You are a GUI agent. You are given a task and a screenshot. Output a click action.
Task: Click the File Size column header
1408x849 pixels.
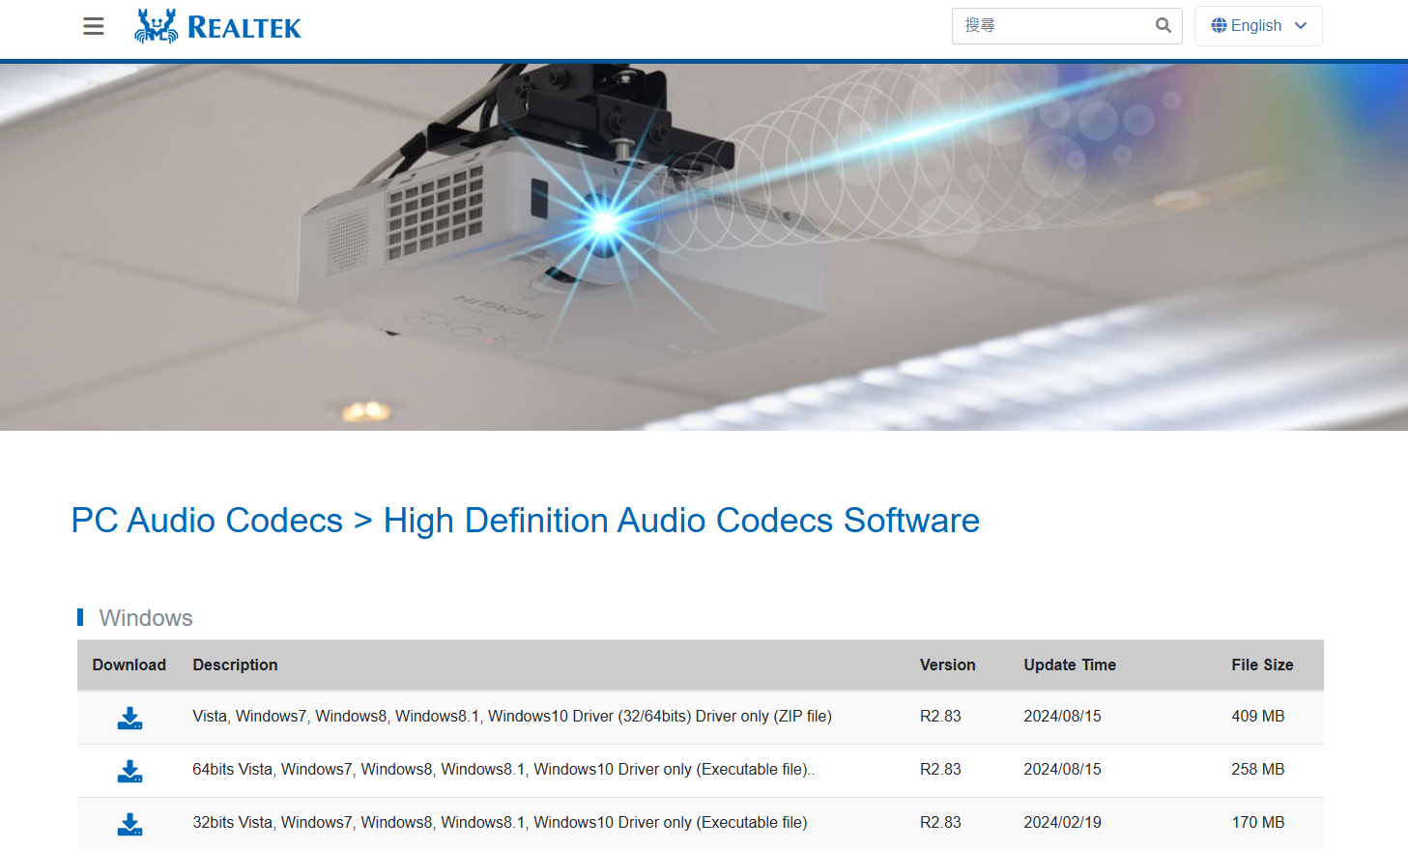coord(1262,665)
